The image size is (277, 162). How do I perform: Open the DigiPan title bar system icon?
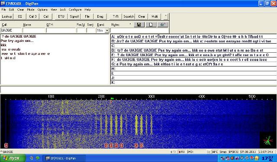pyautogui.click(x=3, y=3)
